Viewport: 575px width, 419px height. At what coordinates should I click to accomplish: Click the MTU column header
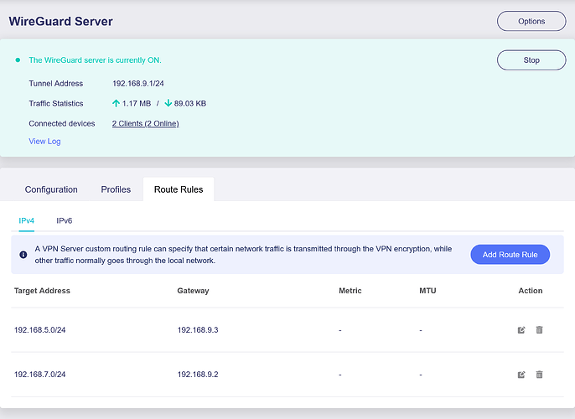point(427,291)
